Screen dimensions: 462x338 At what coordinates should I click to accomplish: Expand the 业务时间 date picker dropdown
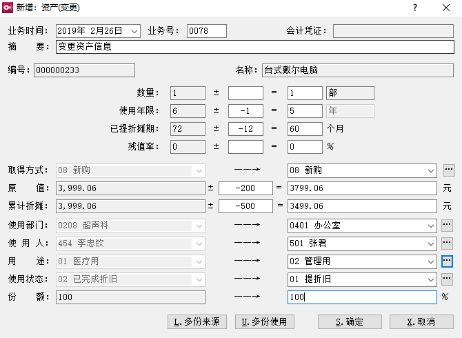click(134, 31)
